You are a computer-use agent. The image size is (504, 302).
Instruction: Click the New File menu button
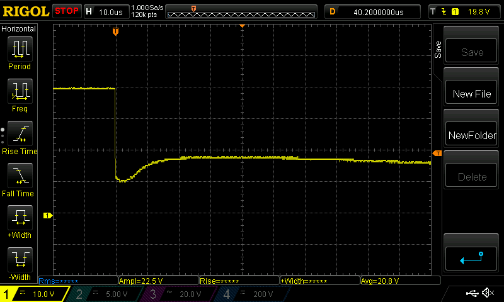472,94
